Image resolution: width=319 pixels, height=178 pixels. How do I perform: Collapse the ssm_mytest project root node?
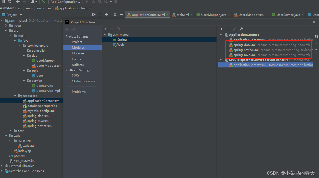[2, 21]
